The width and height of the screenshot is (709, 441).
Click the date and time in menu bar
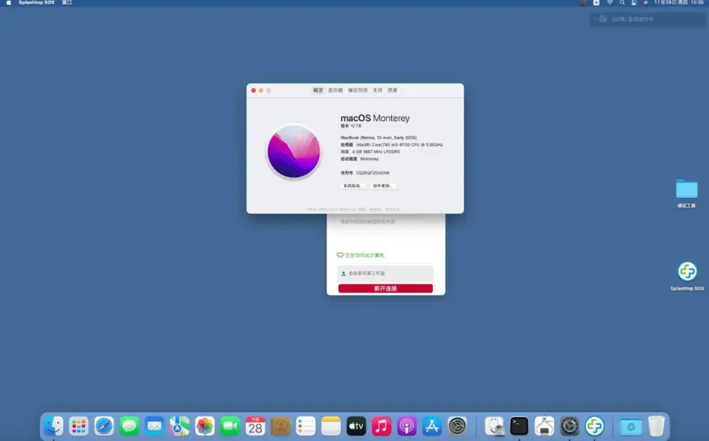pos(679,3)
